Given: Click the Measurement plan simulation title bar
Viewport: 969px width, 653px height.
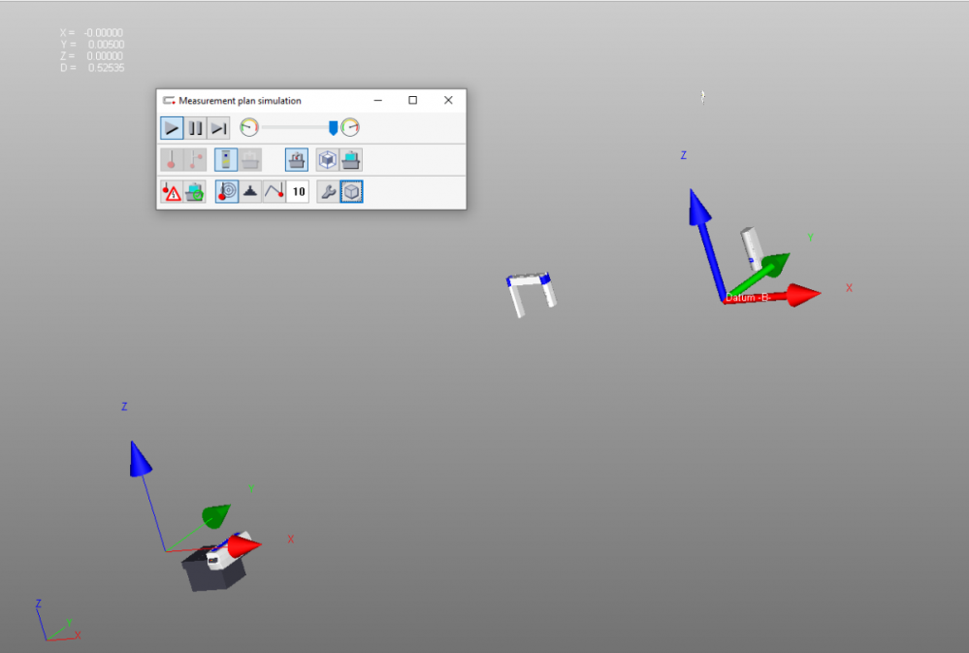Looking at the screenshot, I should pos(310,100).
